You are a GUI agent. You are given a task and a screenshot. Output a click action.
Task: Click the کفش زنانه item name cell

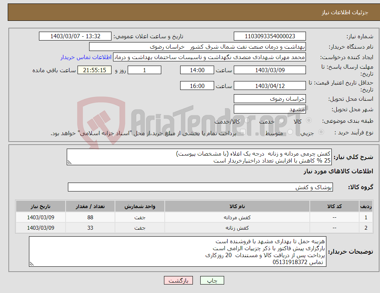237,228
